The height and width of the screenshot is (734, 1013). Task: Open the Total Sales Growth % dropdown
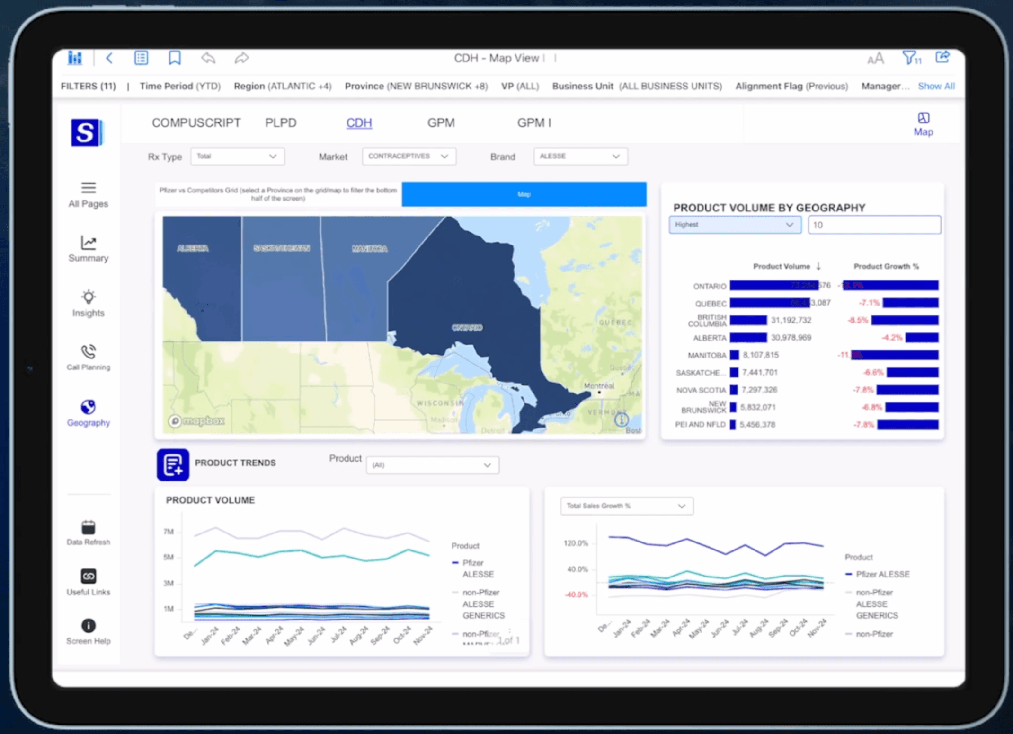pos(627,506)
